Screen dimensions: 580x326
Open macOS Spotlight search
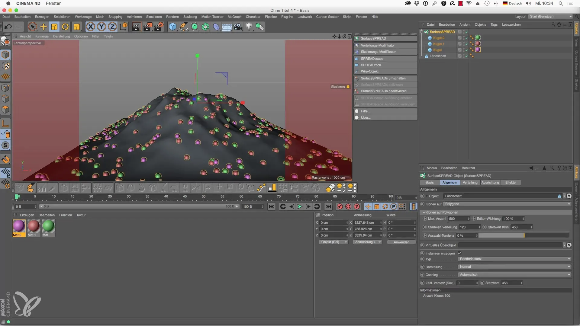coord(561,3)
